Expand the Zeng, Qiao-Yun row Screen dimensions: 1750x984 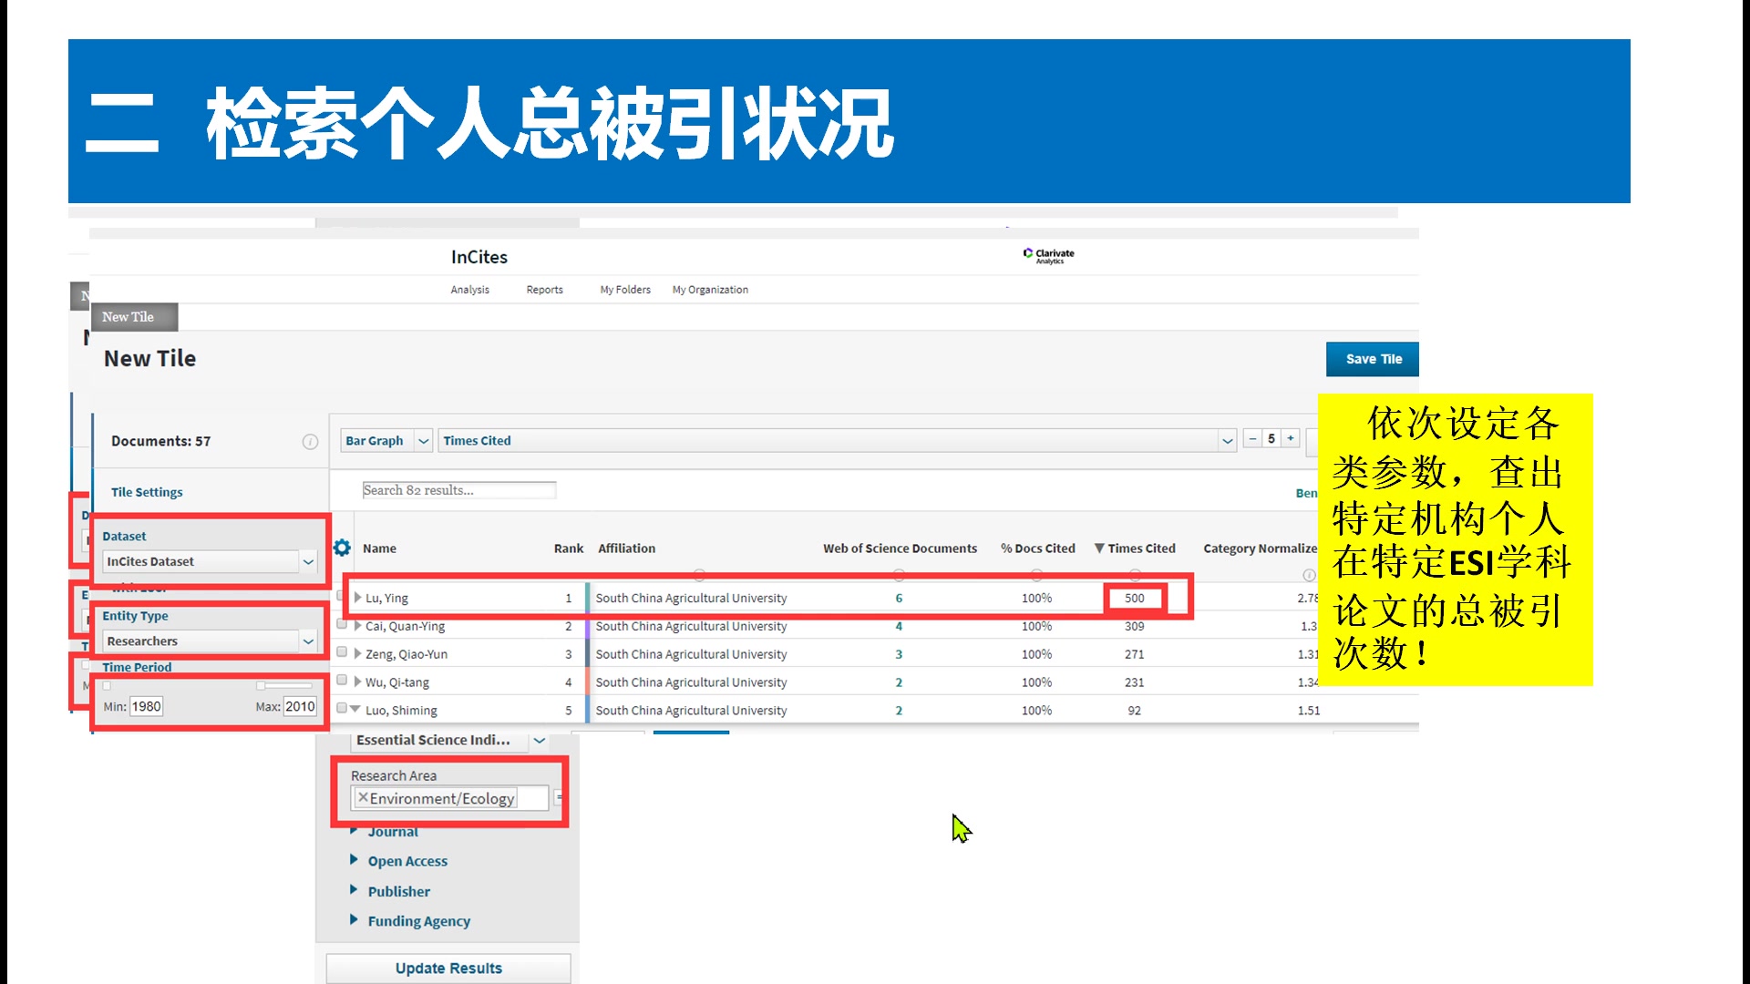(358, 653)
